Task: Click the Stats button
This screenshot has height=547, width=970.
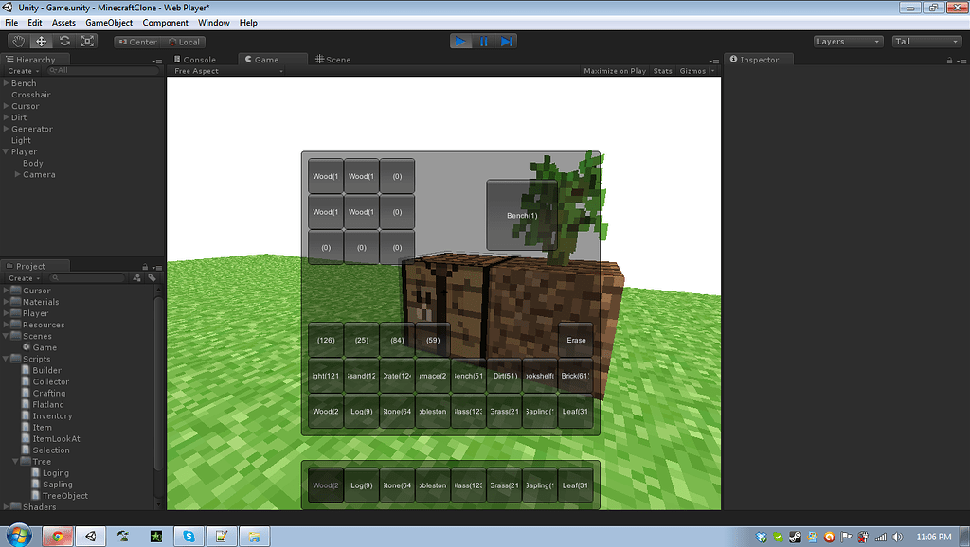Action: tap(662, 70)
